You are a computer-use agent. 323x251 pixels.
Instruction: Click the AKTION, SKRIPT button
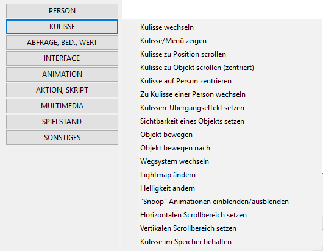pos(62,90)
